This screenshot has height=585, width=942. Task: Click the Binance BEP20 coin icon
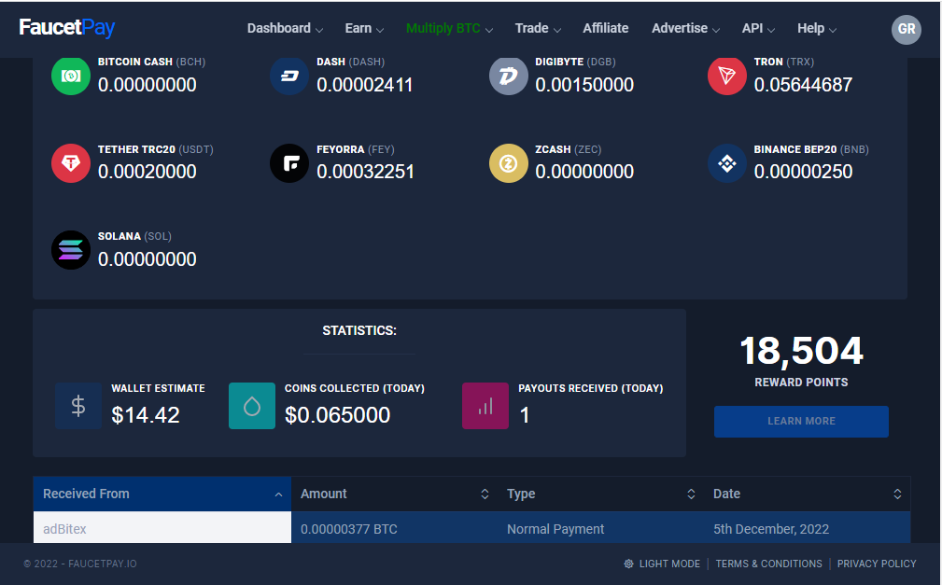coord(727,163)
